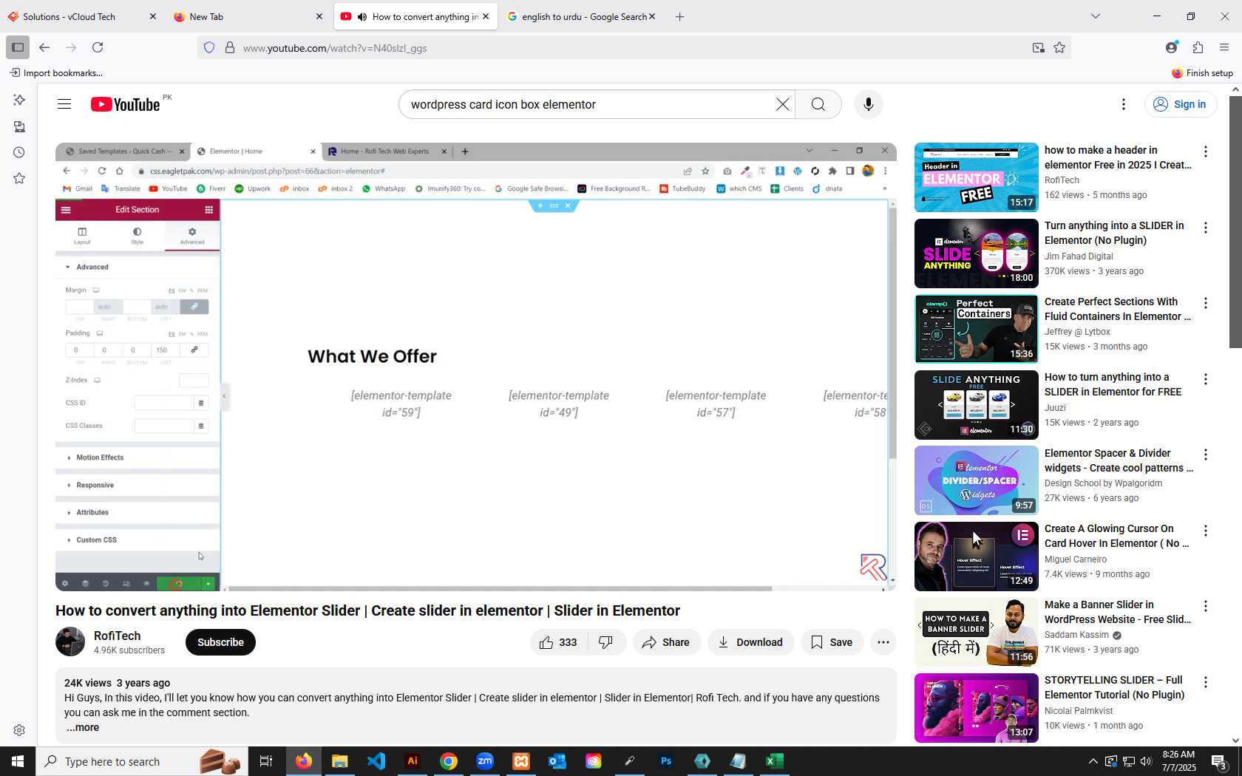Open the Windows notification center
The width and height of the screenshot is (1242, 776).
click(1220, 761)
